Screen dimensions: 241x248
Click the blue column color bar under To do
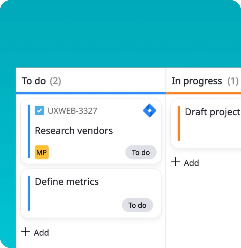pyautogui.click(x=91, y=93)
